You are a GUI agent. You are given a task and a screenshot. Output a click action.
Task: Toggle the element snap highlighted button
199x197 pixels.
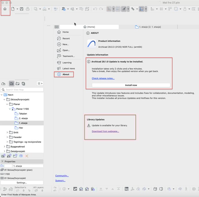141,9
